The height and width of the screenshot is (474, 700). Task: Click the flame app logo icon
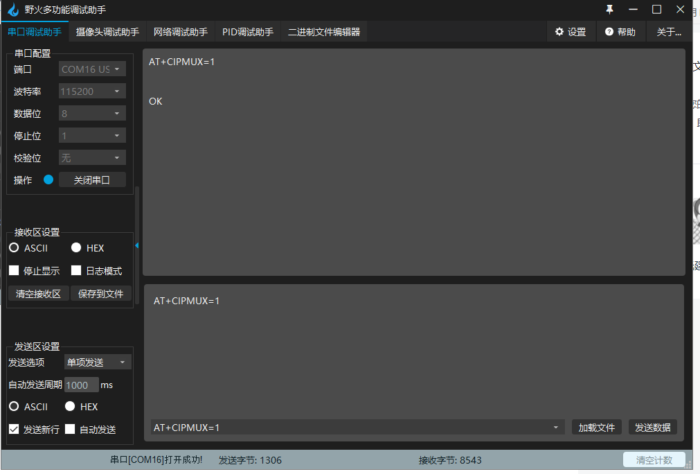13,10
